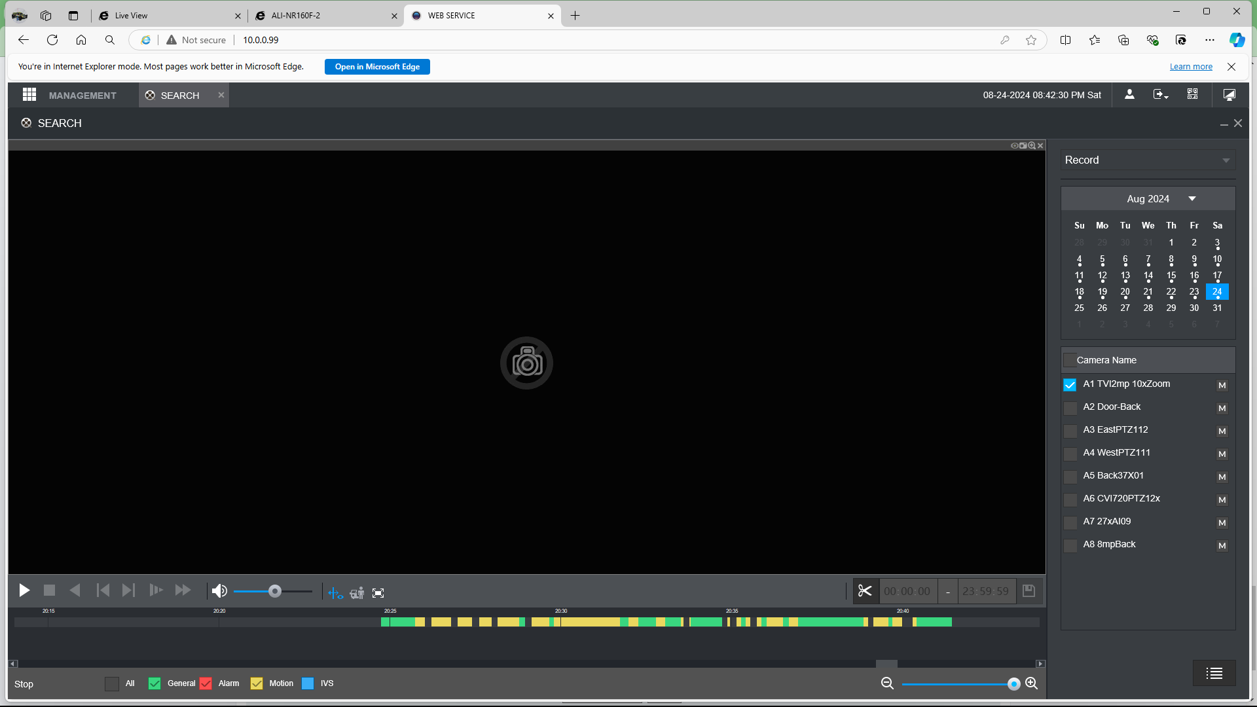
Task: Switch to the ALI-NR160F-2 browser tab
Action: [x=325, y=16]
